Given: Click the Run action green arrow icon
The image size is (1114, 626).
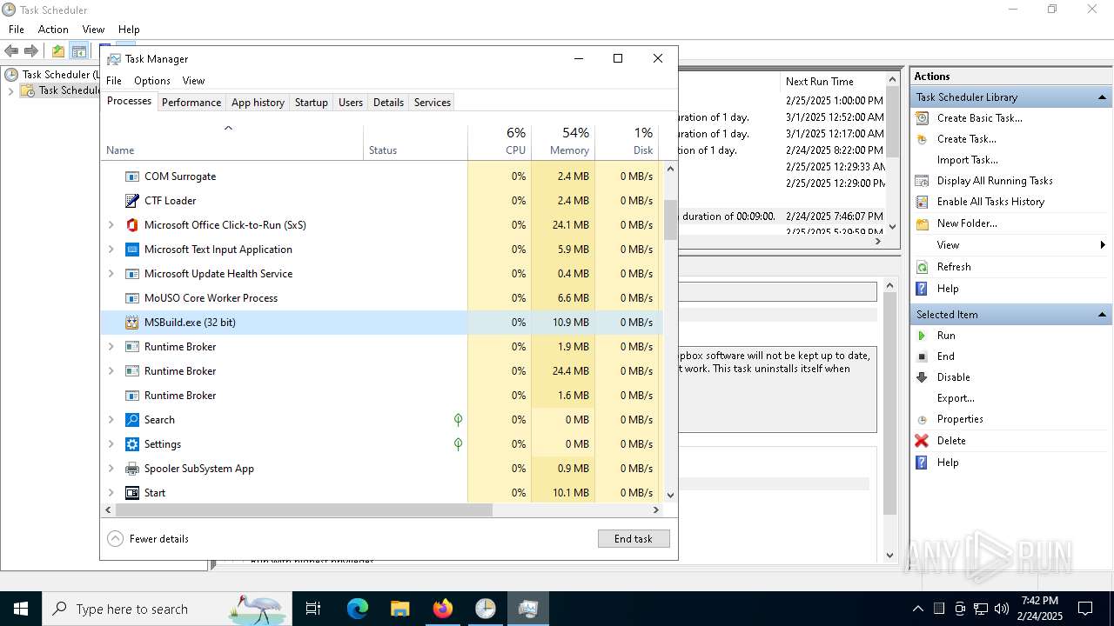Looking at the screenshot, I should 922,336.
